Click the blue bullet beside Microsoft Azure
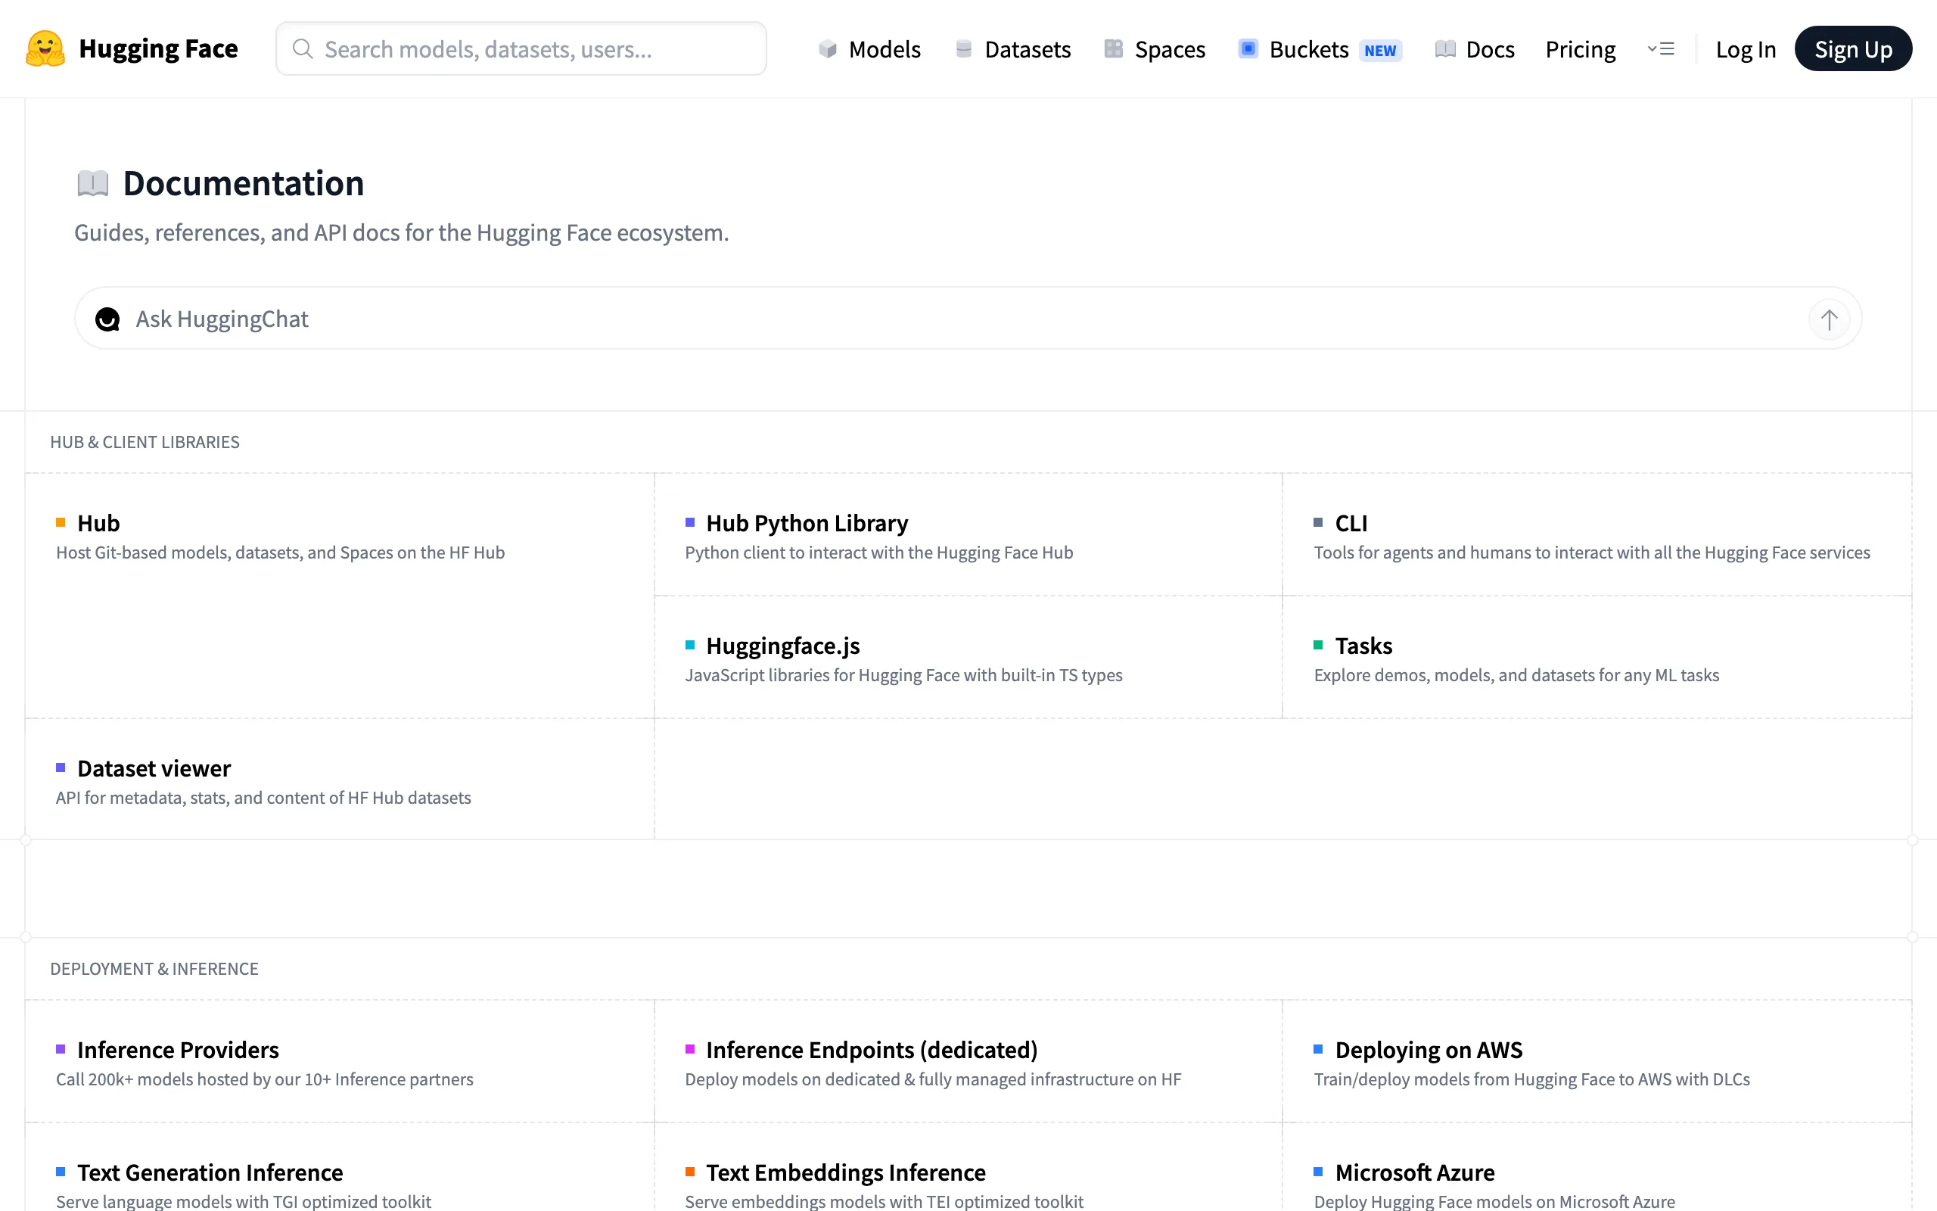 point(1318,1172)
